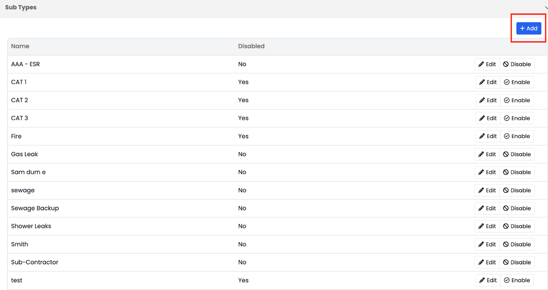Collapse the Sub Types section chevron
This screenshot has height=290, width=548.
pyautogui.click(x=546, y=8)
